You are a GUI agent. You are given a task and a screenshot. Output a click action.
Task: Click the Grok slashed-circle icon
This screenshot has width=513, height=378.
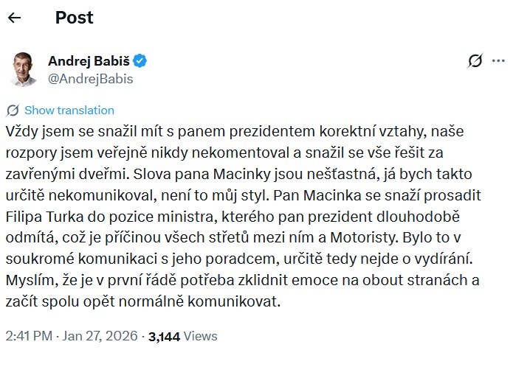point(475,61)
